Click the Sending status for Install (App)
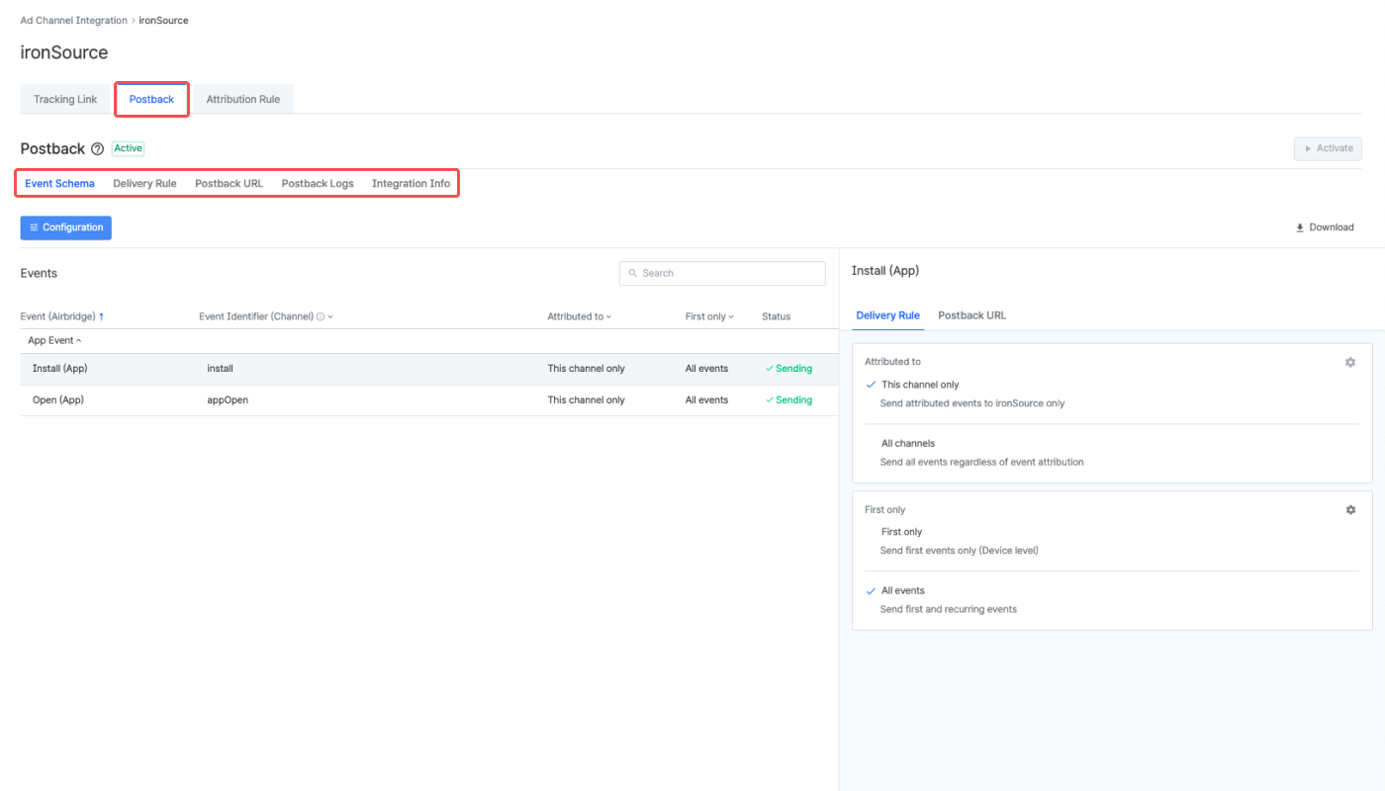The width and height of the screenshot is (1385, 791). pyautogui.click(x=788, y=369)
